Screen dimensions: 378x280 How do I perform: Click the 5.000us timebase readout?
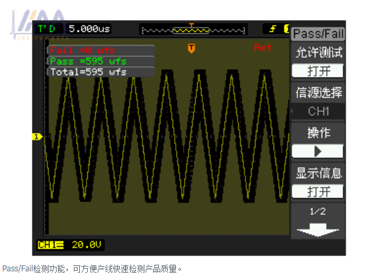click(x=89, y=29)
